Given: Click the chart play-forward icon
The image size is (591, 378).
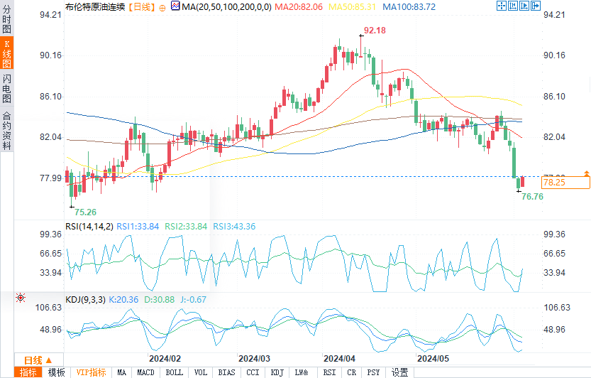Looking at the screenshot, I should [x=524, y=6].
